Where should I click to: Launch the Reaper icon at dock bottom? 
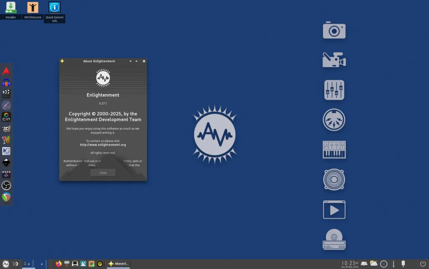point(6,197)
